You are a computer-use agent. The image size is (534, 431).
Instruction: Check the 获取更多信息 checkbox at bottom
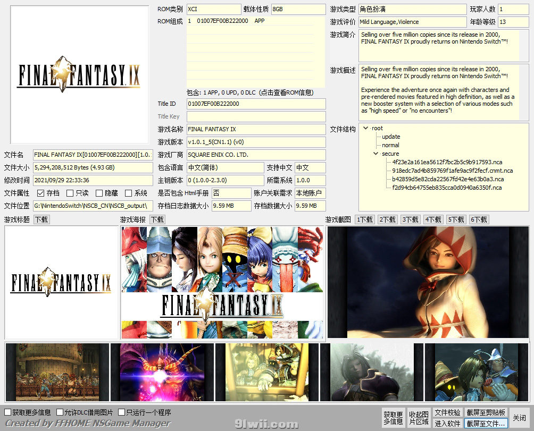click(8, 412)
